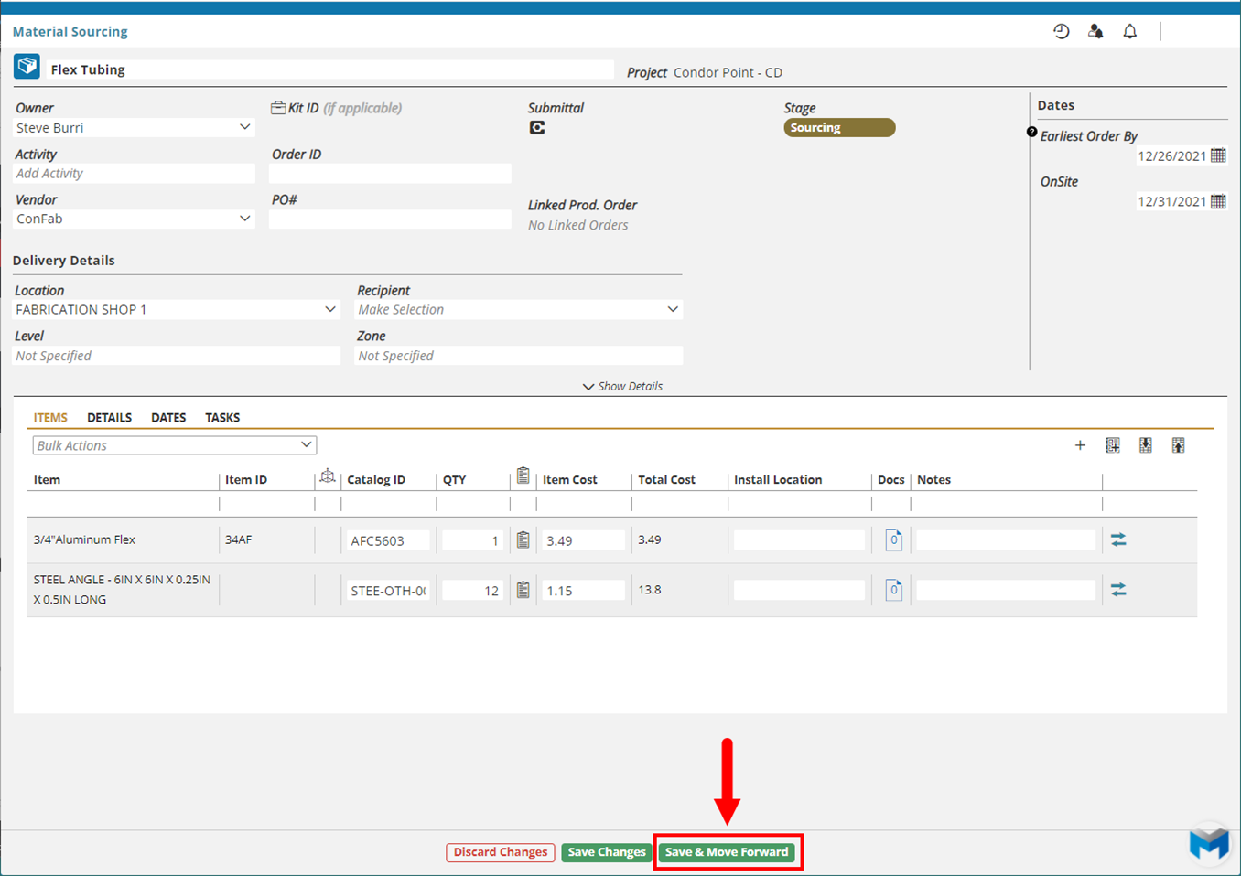Screen dimensions: 1241x876
Task: Click clipboard icon in Aluminum Flex row
Action: (x=523, y=540)
